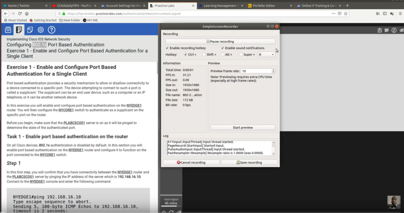
Task: Switch to the CCNADailyTIPS YouTube tab
Action: (x=73, y=6)
